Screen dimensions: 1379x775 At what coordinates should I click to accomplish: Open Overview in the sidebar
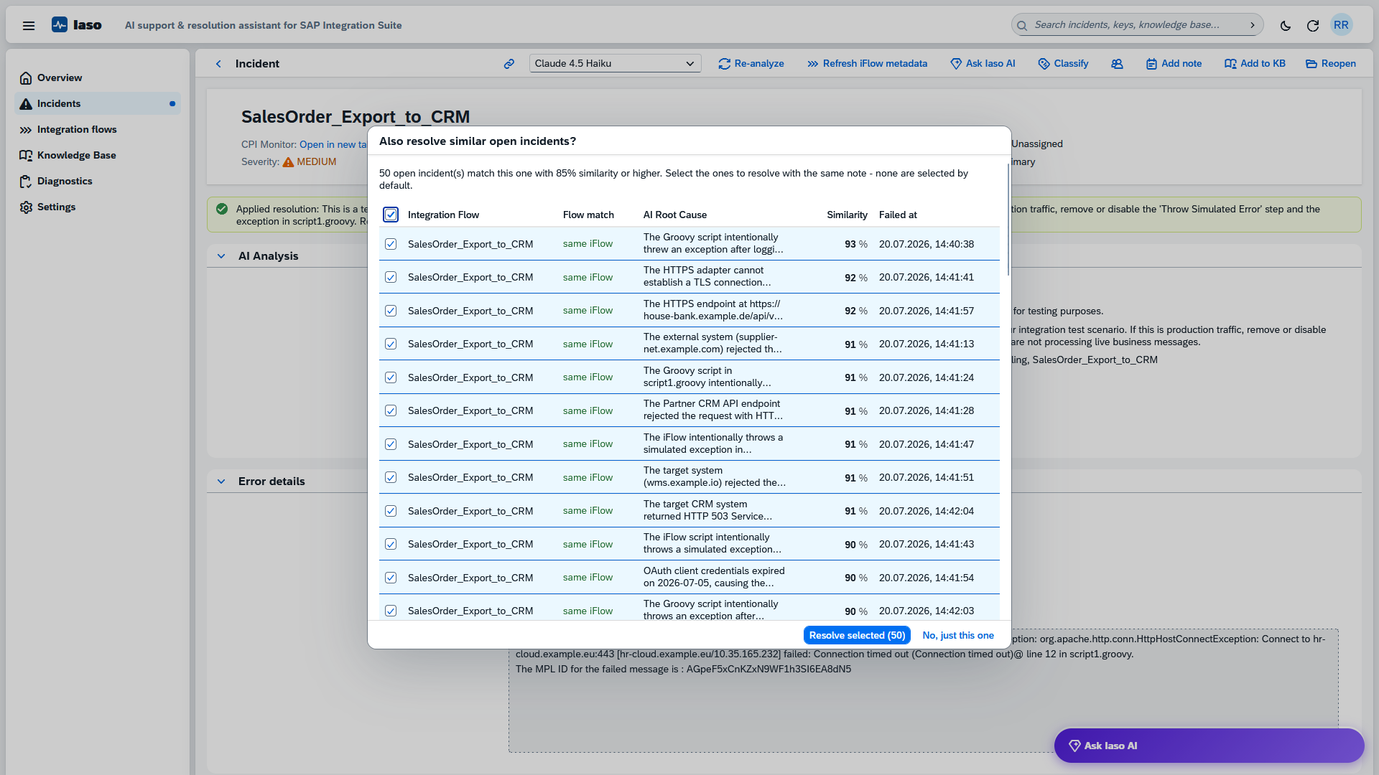coord(98,78)
